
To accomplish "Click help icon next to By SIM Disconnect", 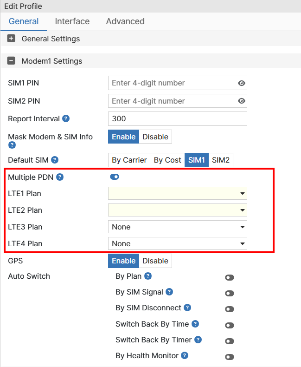I will [x=187, y=308].
